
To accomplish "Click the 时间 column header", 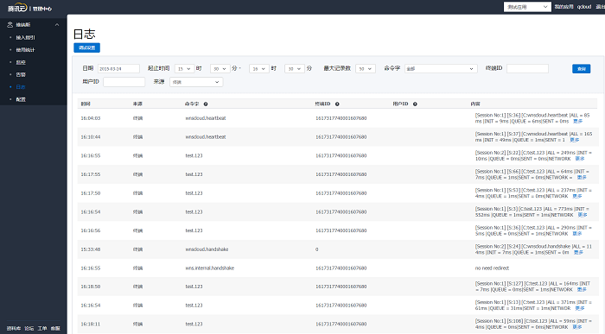I will 86,104.
